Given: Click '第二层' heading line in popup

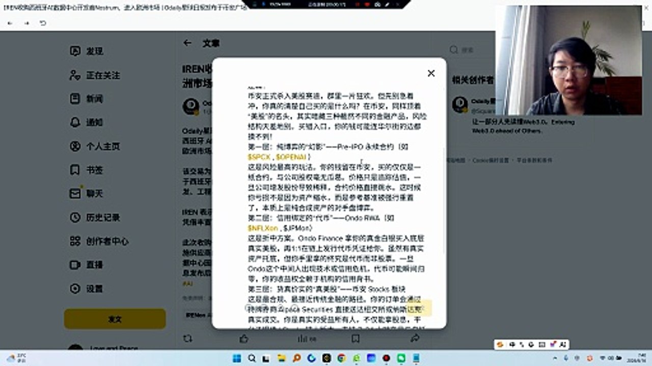Looking at the screenshot, I should coord(321,218).
